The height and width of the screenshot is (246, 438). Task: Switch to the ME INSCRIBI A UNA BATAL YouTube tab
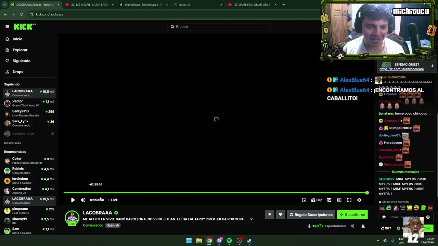[x=89, y=5]
